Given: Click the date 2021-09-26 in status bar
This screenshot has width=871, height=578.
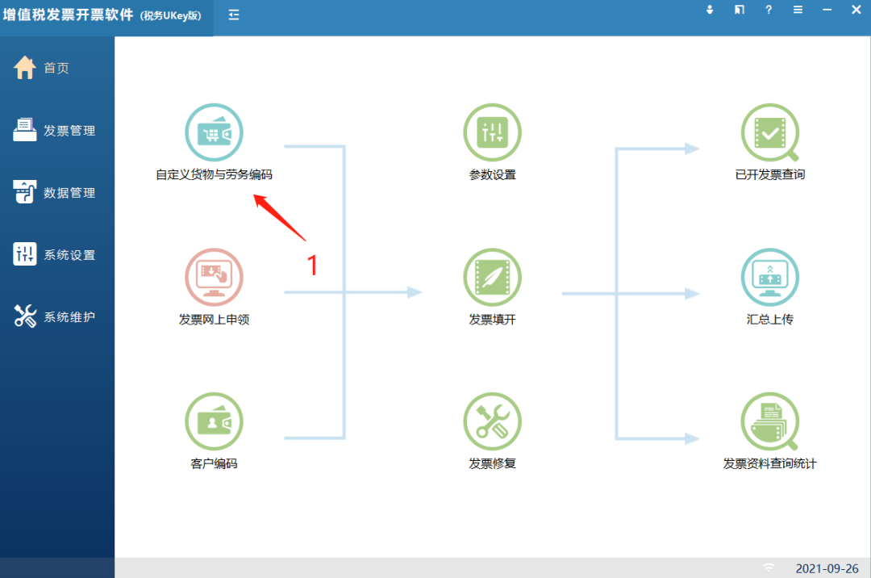Looking at the screenshot, I should 827,568.
